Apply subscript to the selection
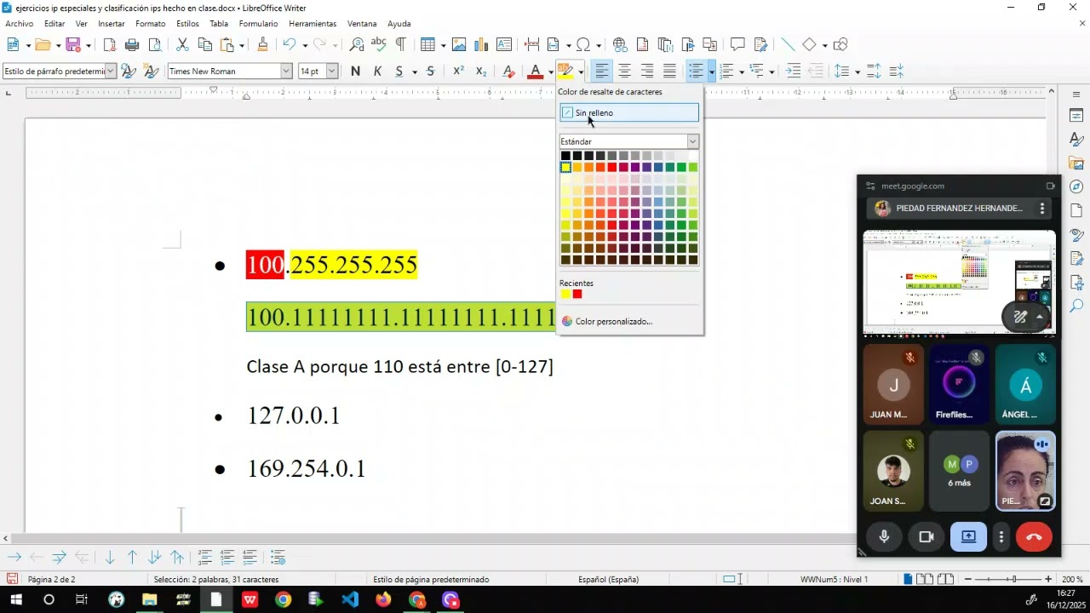Image resolution: width=1090 pixels, height=613 pixels. tap(481, 72)
